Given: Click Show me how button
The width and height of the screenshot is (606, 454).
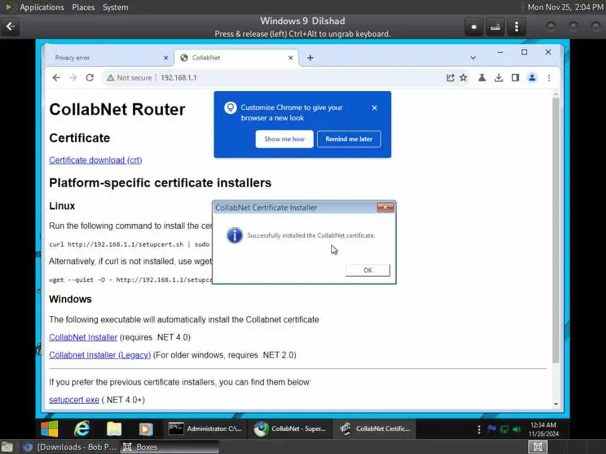Looking at the screenshot, I should click(x=285, y=139).
